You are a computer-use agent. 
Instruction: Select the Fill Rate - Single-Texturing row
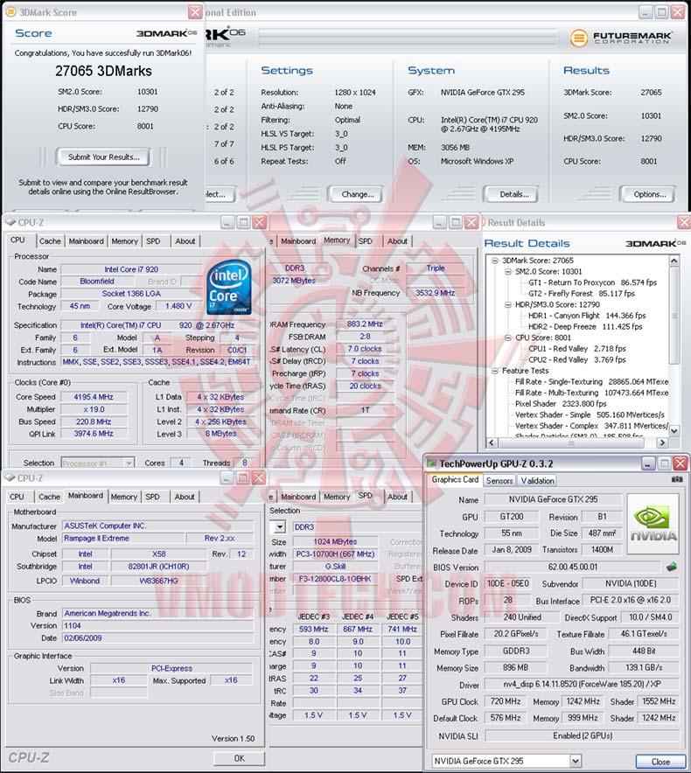click(x=591, y=381)
